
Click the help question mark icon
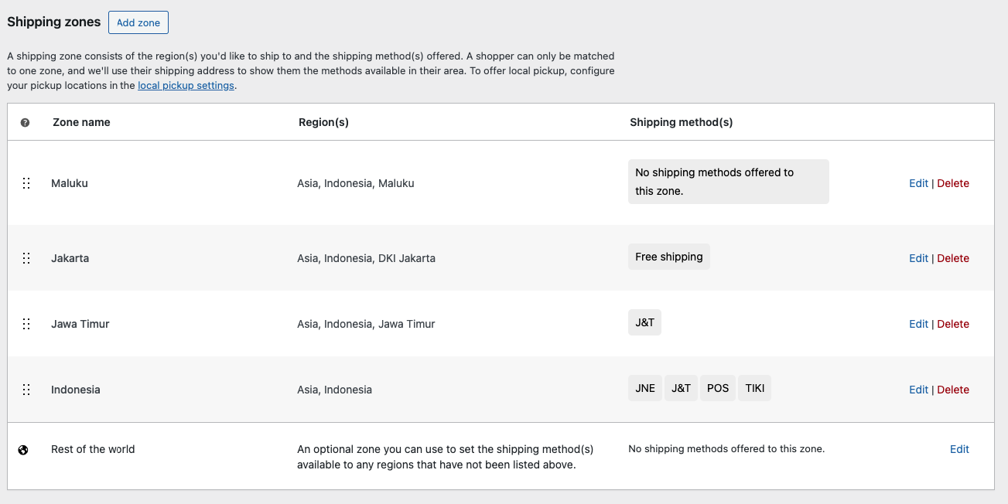[x=26, y=122]
